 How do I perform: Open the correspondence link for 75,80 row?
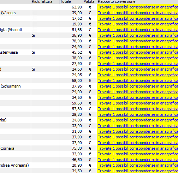click(x=138, y=148)
